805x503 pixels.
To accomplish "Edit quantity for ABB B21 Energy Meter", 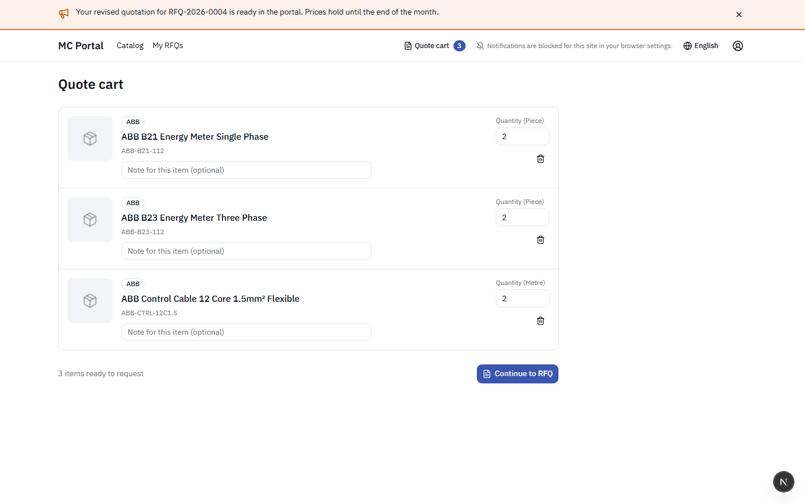I will click(x=523, y=136).
